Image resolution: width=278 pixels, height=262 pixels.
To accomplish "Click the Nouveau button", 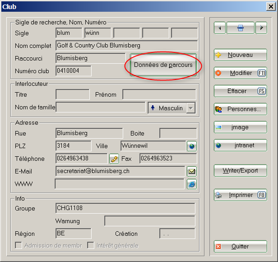I will (241, 55).
